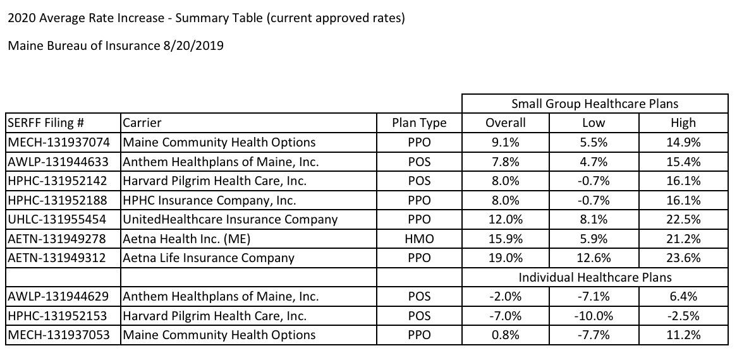Select the Carrier column header cell
The height and width of the screenshot is (353, 737).
coord(142,123)
